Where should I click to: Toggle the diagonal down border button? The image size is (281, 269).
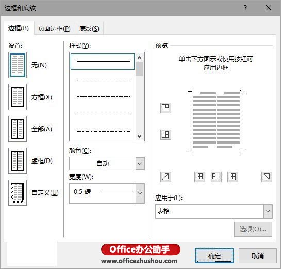[x=267, y=177]
